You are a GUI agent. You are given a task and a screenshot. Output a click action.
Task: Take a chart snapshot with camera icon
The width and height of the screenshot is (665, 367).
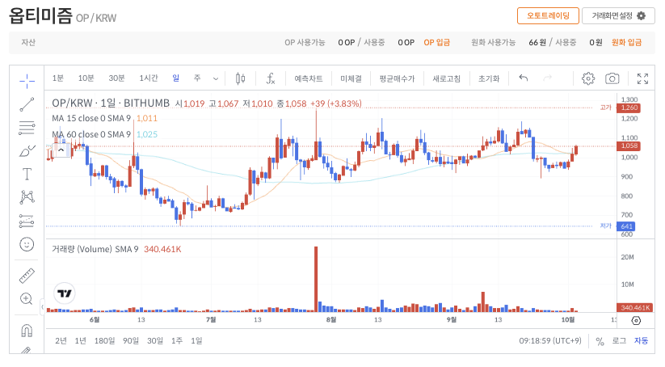pos(612,78)
